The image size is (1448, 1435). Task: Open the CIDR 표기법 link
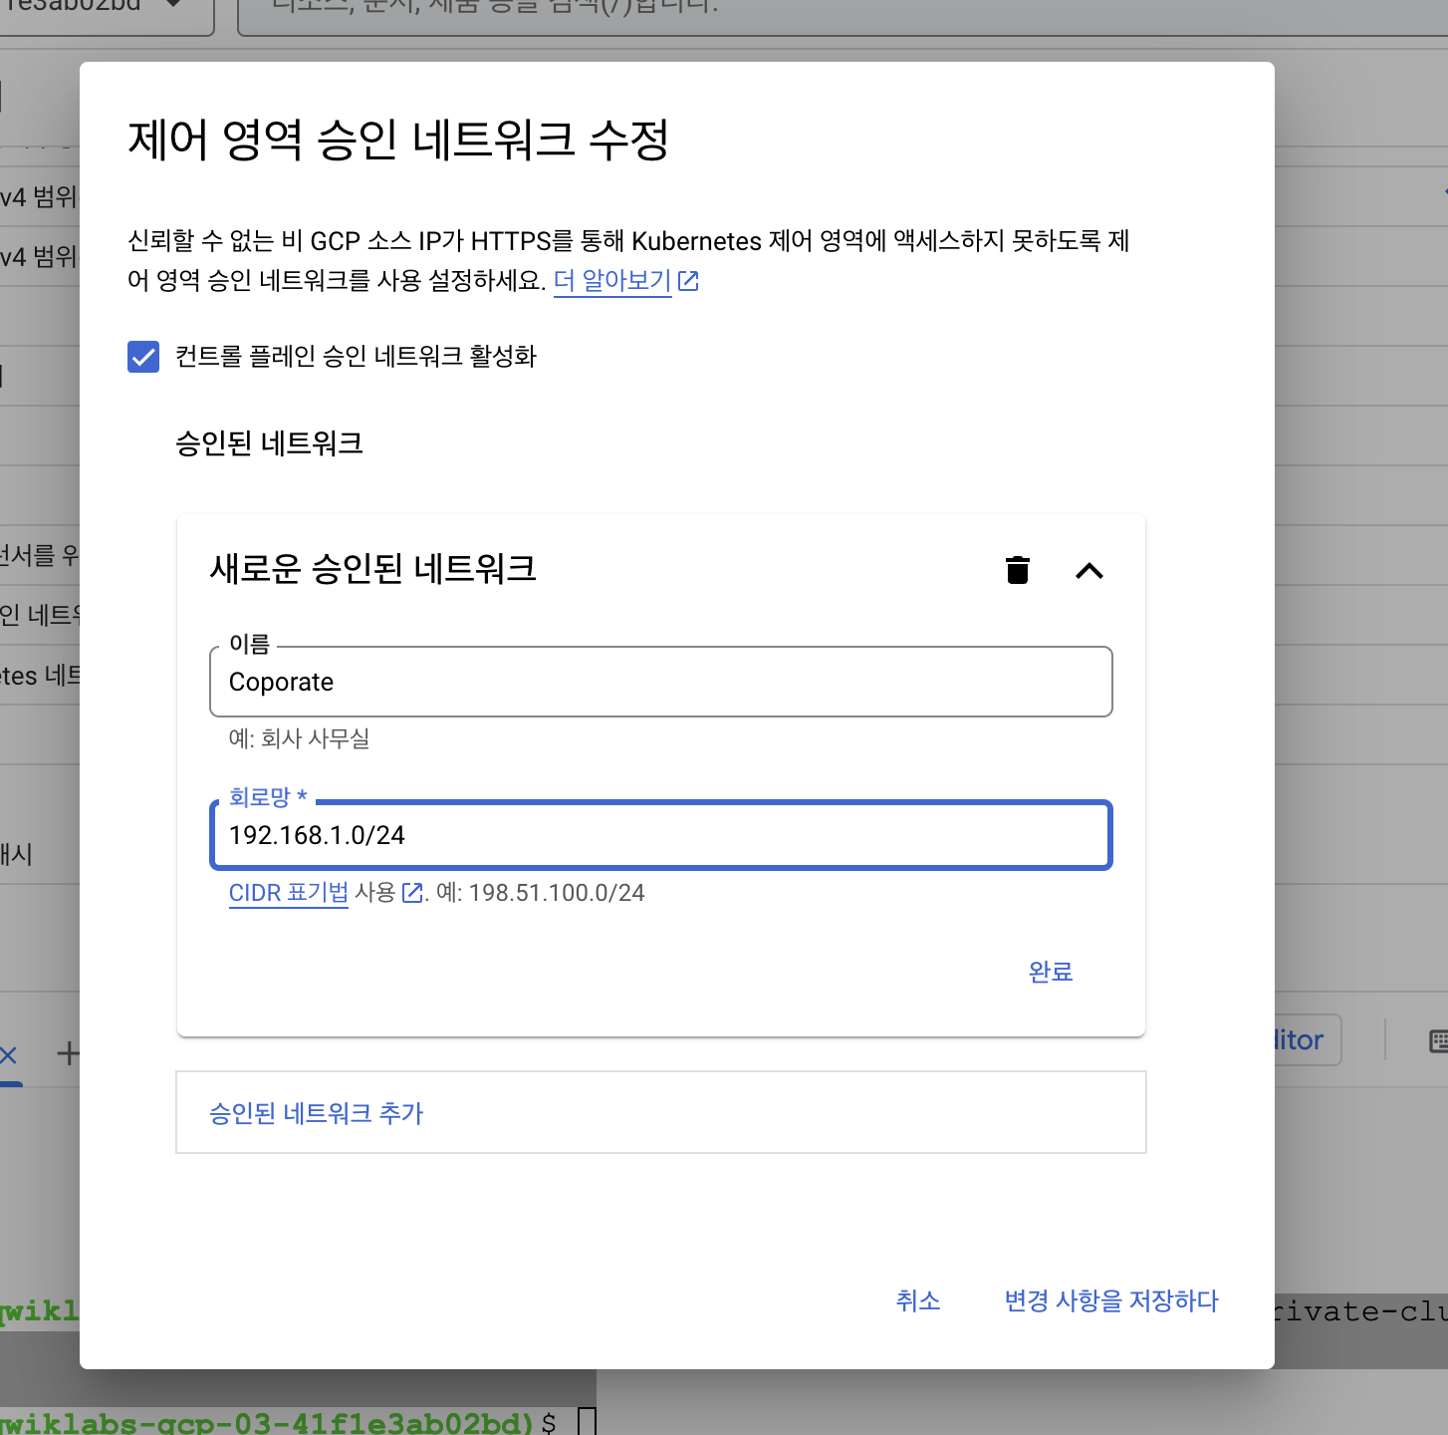(x=289, y=893)
